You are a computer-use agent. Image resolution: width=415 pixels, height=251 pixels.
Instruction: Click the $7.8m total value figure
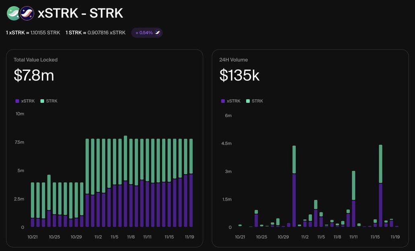click(34, 75)
